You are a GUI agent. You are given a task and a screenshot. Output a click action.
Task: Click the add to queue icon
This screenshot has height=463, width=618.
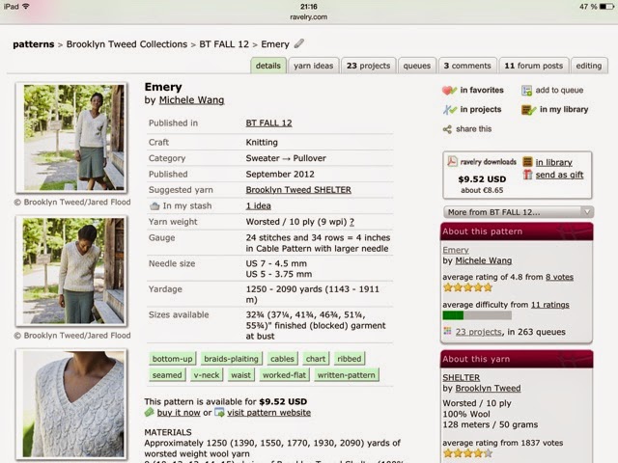pos(527,90)
